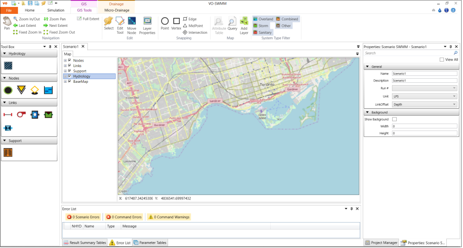Click the Description field in Properties

424,81
